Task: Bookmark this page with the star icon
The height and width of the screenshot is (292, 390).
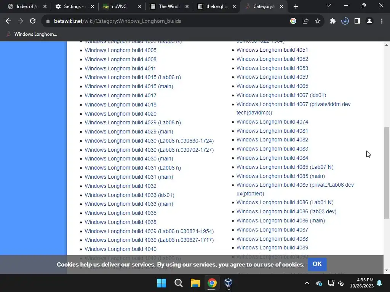Action: [318, 21]
